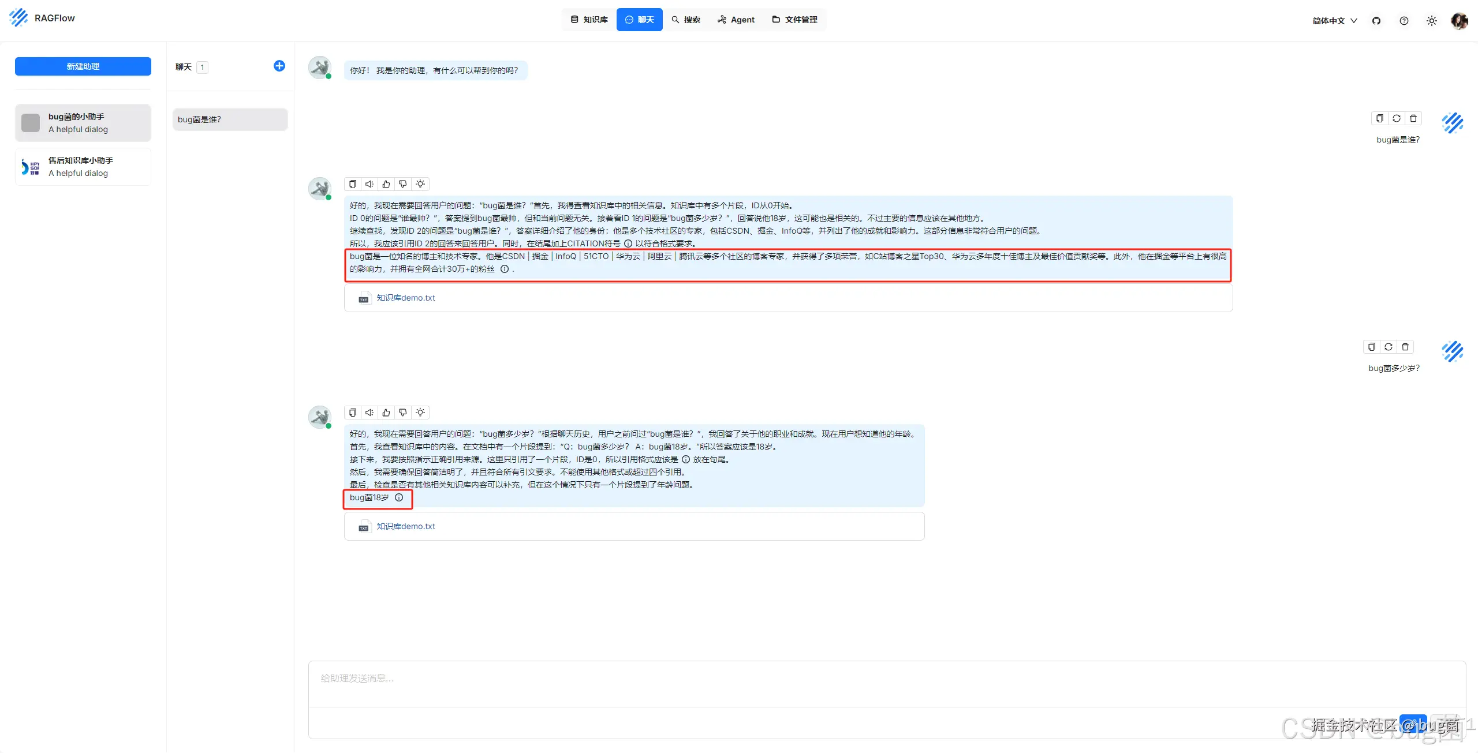Toggle prompt lightbulb icon on second answer
1478x753 pixels.
pos(420,413)
